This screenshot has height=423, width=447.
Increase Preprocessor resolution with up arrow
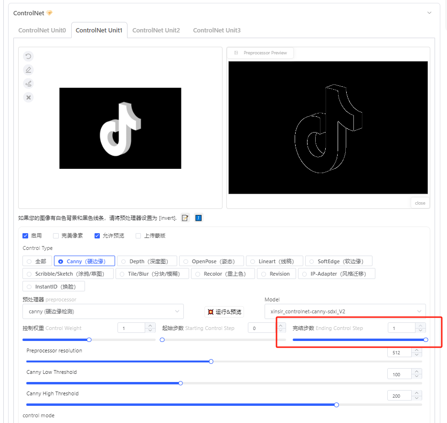pos(417,350)
